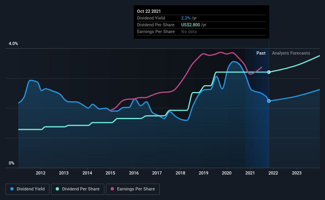This screenshot has width=325, height=200.
Task: Click the 2017 x-axis label
Action: coord(157,173)
